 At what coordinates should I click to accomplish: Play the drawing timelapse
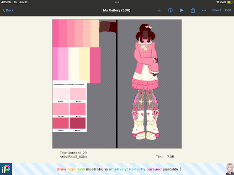(x=181, y=10)
